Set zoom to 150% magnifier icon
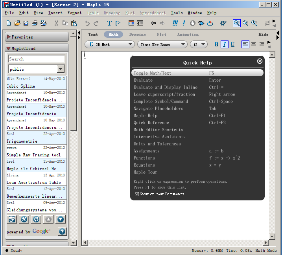Viewport: 282px width, 255px height. tap(245, 23)
